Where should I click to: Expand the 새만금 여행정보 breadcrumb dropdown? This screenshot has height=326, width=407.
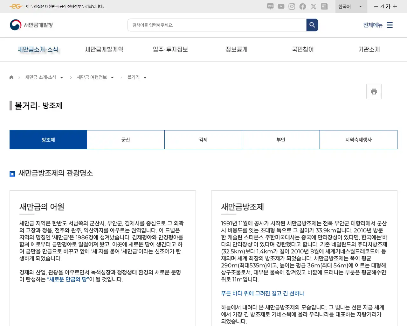(112, 77)
